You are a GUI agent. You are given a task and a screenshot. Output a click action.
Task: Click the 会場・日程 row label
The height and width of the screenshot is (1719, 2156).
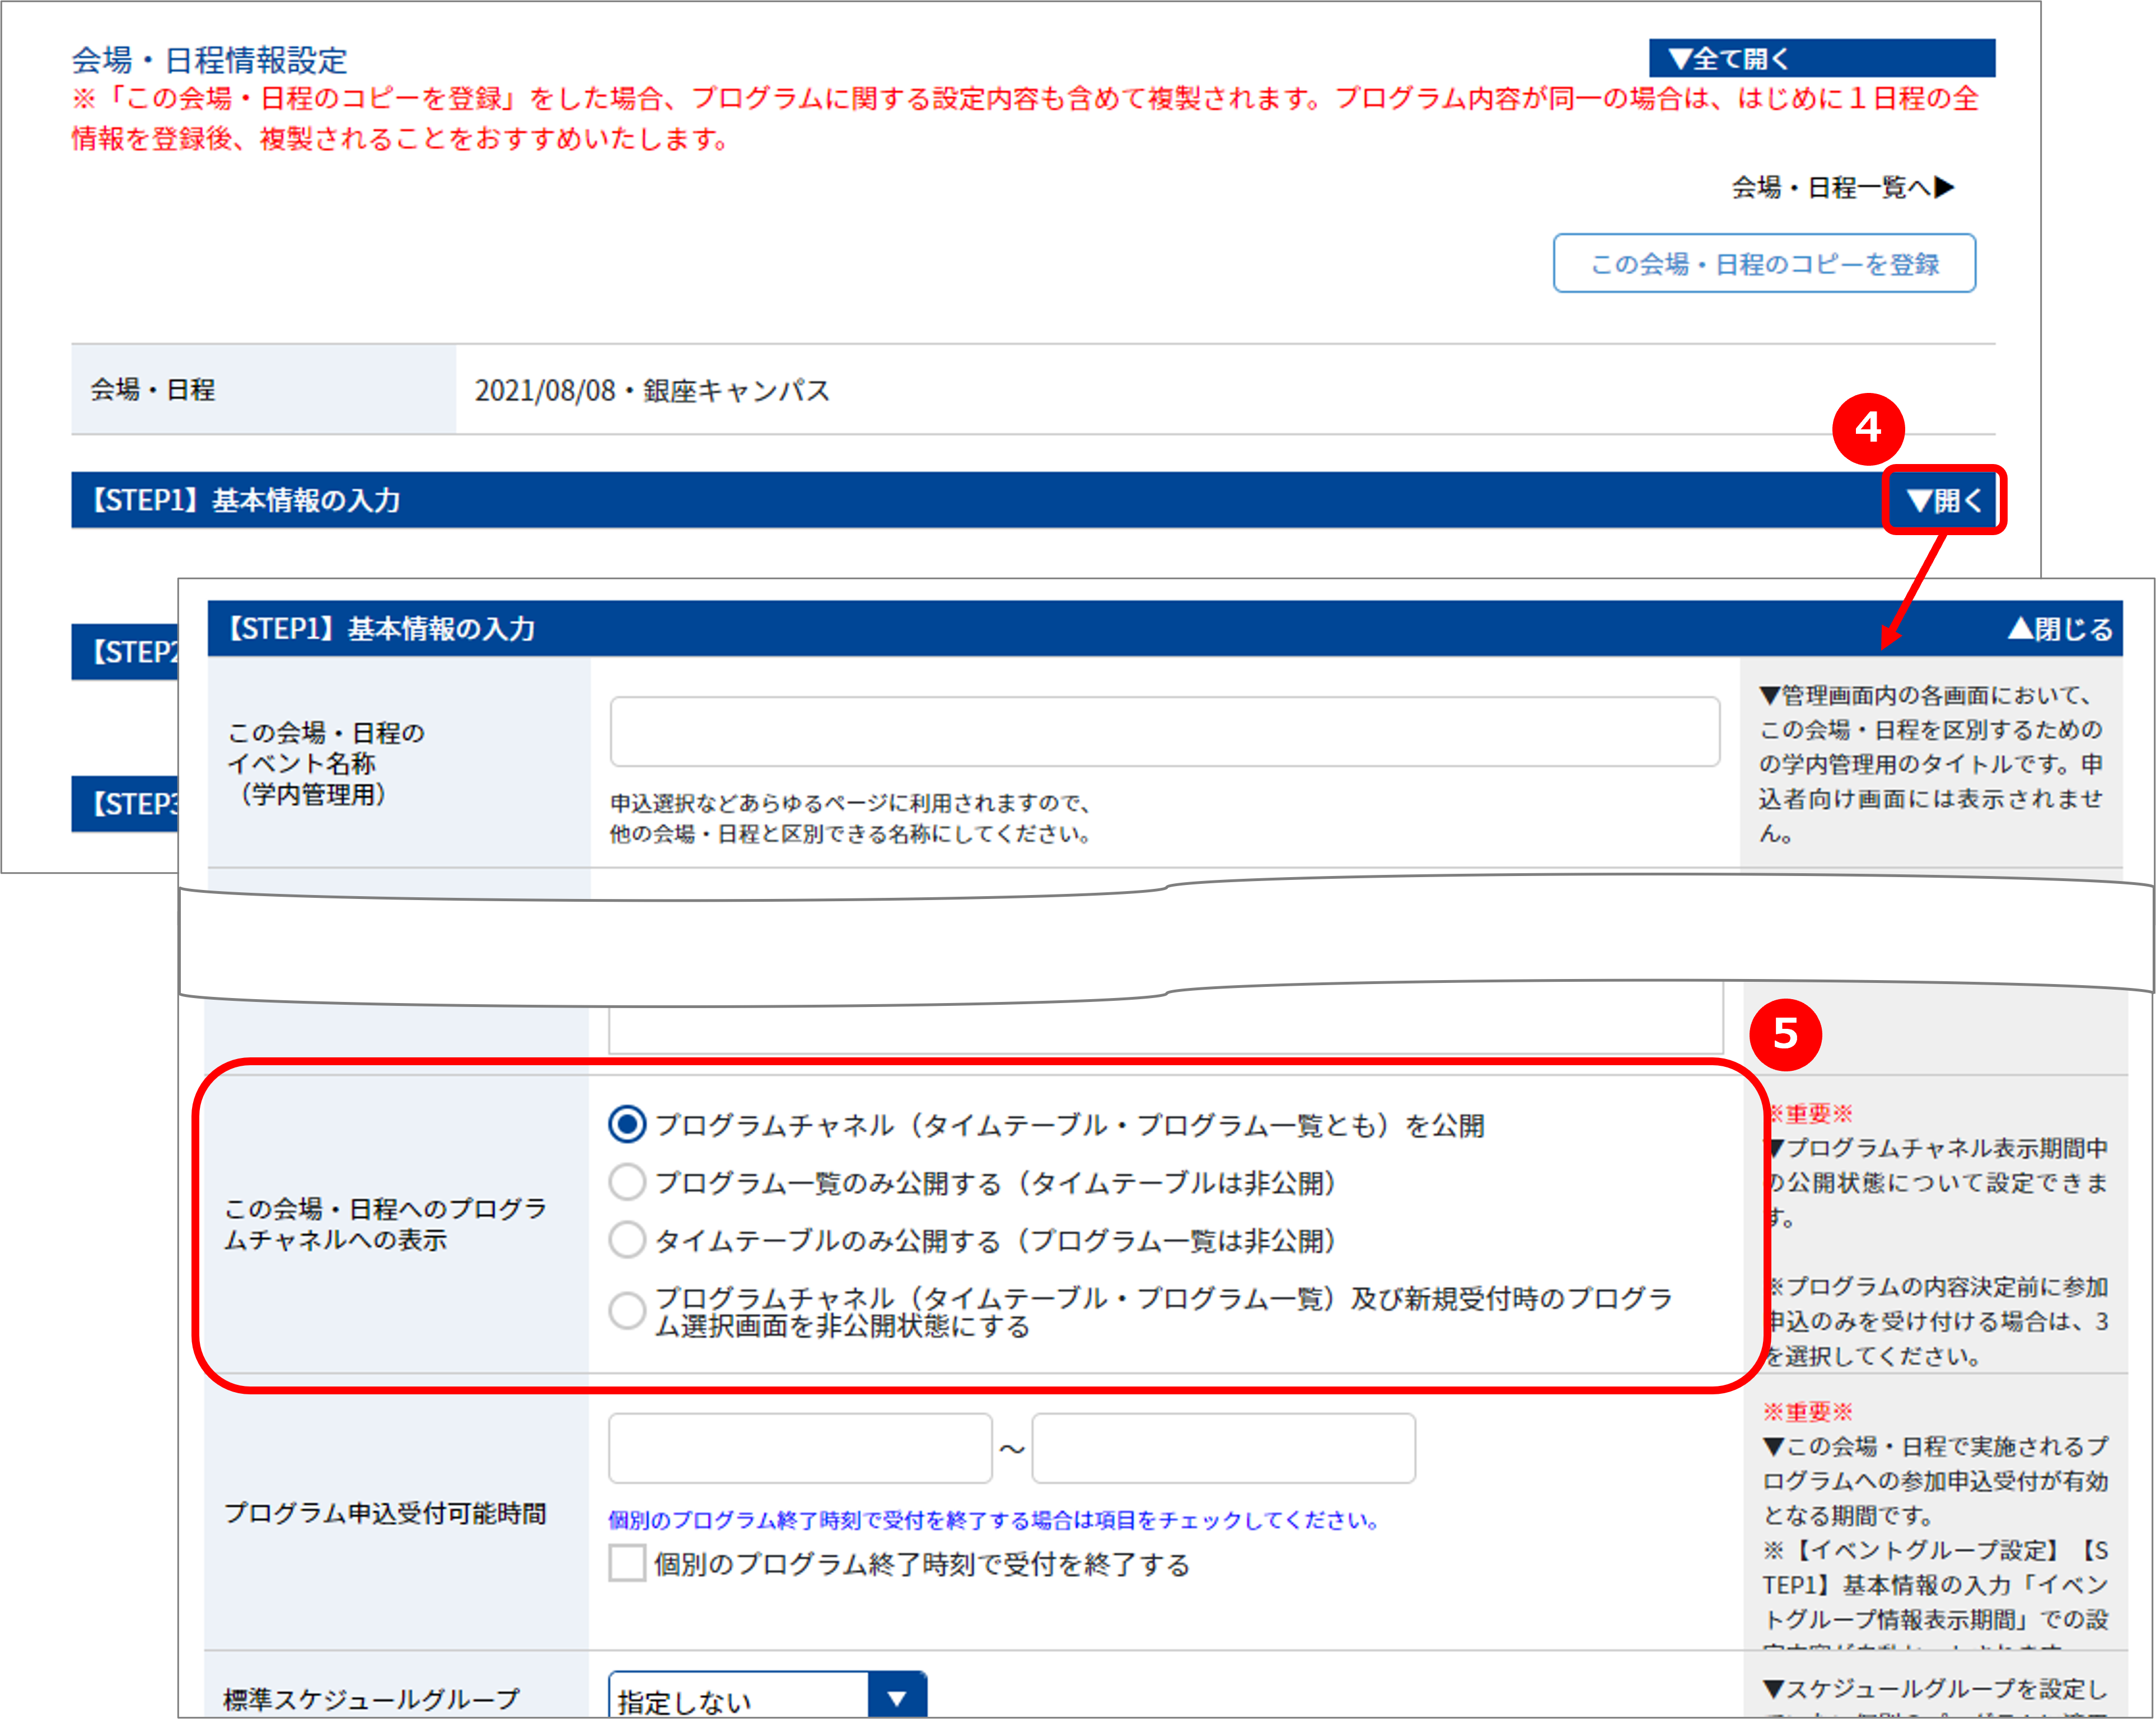tap(153, 389)
